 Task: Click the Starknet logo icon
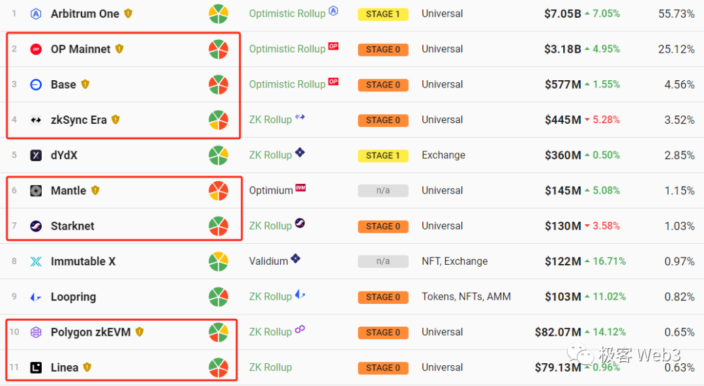pyautogui.click(x=37, y=226)
